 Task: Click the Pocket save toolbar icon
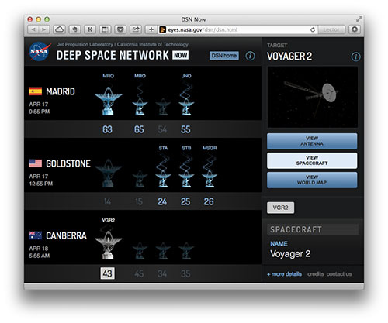pos(120,29)
